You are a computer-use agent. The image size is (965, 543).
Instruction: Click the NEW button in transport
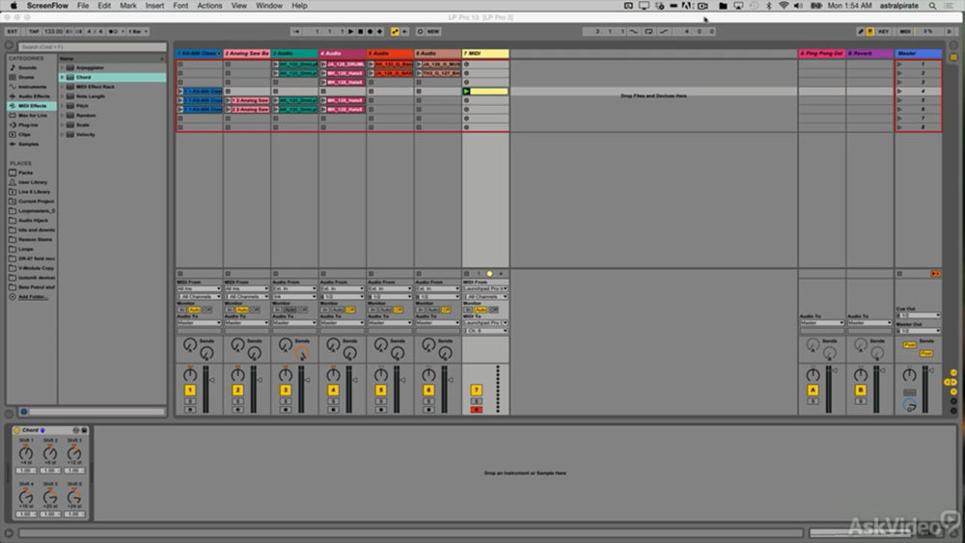(433, 32)
